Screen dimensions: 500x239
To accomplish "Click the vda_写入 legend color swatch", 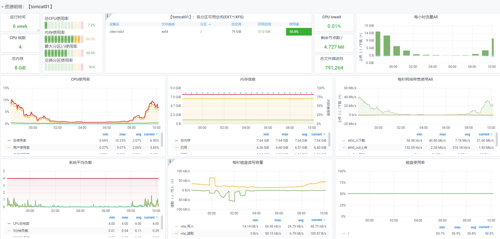I will point(176,226).
